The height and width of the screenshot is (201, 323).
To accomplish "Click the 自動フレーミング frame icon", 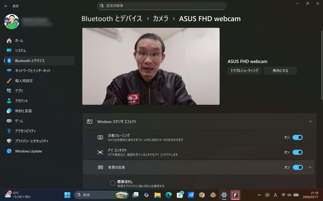I will 100,137.
